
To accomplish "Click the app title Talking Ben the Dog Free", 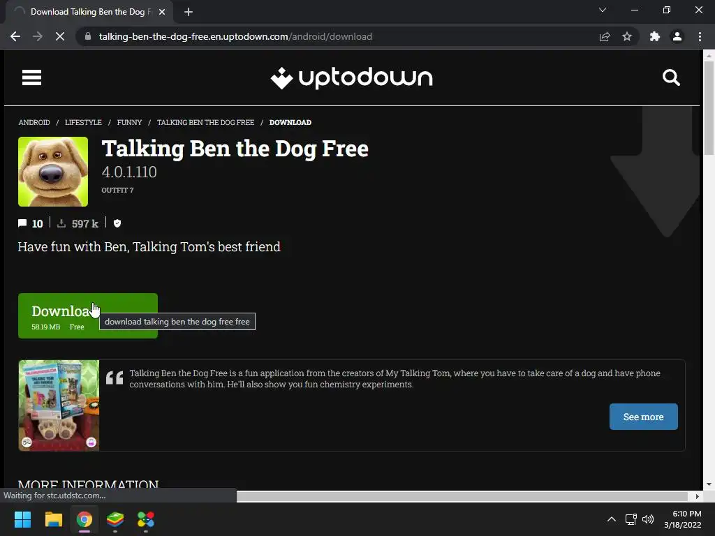I will point(235,149).
